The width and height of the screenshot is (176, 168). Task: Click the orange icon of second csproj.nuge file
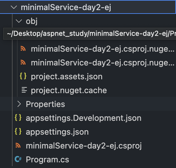pyautogui.click(x=23, y=62)
